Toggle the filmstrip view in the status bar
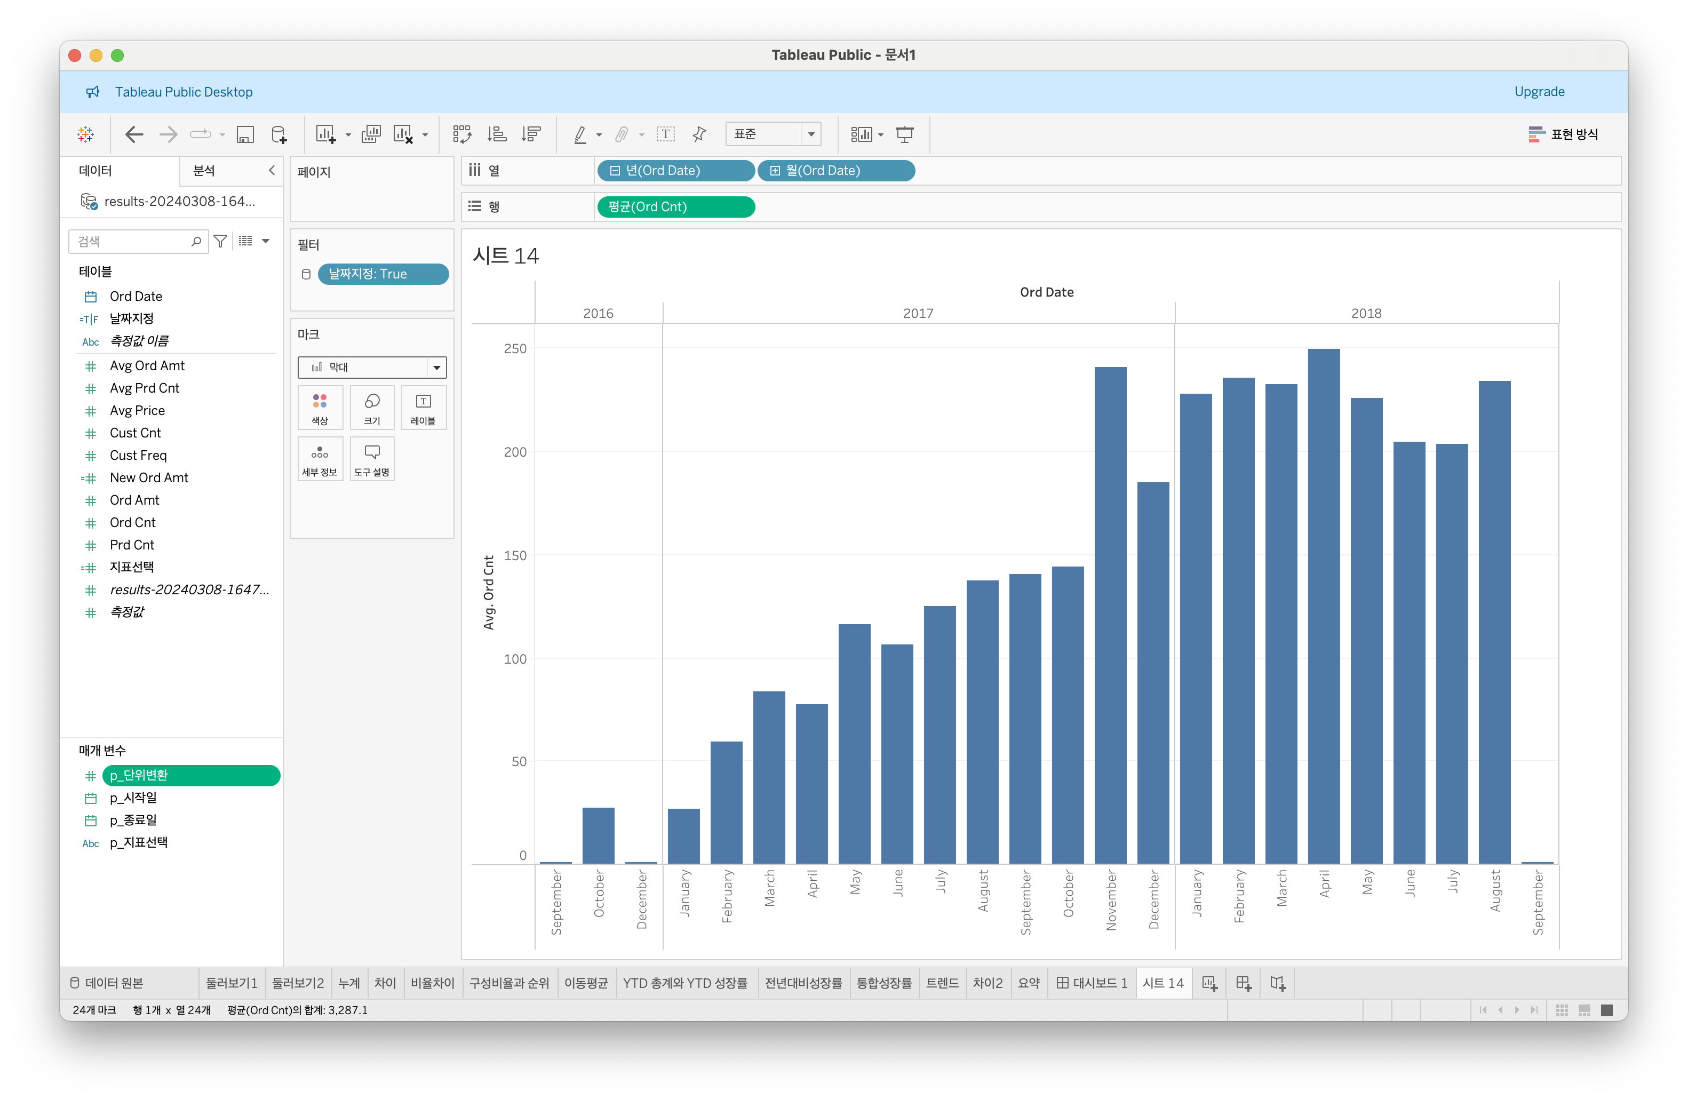Viewport: 1688px width, 1100px height. (x=1584, y=1010)
